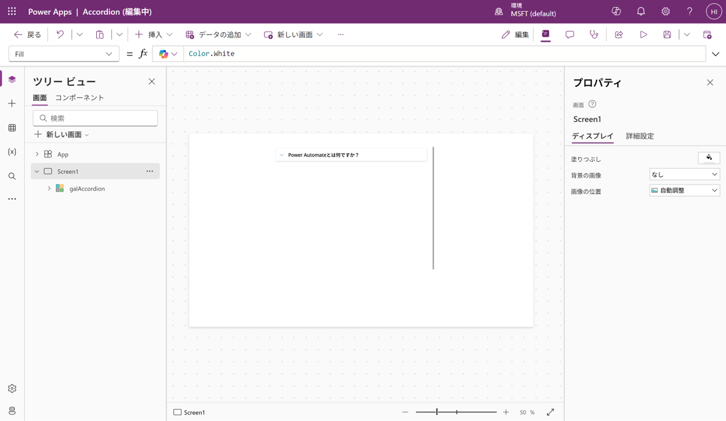
Task: Switch to the 詳細設定 tab
Action: [x=639, y=136]
